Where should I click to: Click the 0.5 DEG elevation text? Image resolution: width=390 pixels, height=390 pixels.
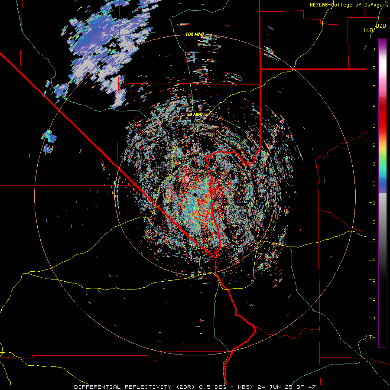212,387
